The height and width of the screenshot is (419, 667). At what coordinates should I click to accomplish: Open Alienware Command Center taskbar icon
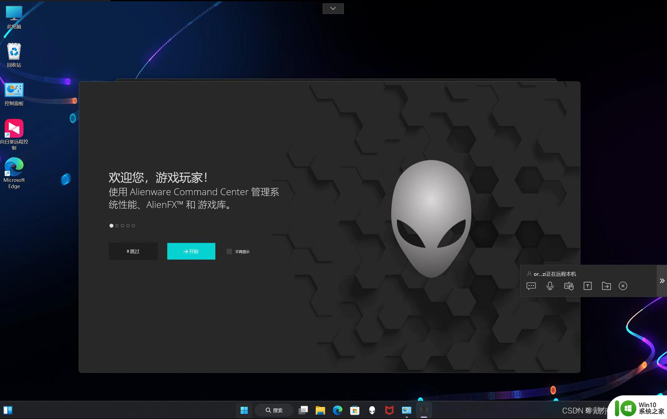click(x=372, y=410)
